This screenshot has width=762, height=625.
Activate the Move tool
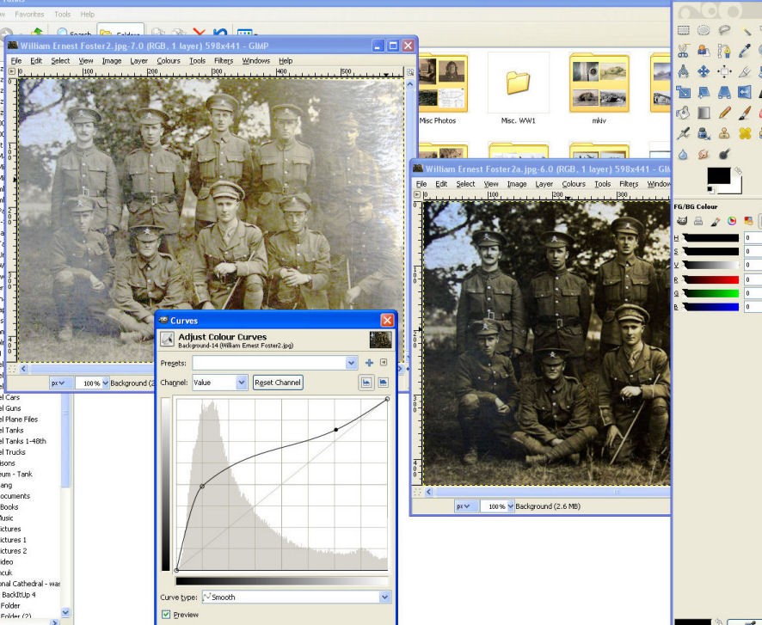click(705, 72)
